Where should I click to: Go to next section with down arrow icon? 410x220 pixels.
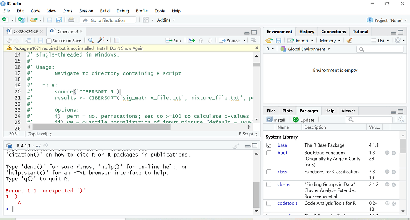[x=210, y=40]
